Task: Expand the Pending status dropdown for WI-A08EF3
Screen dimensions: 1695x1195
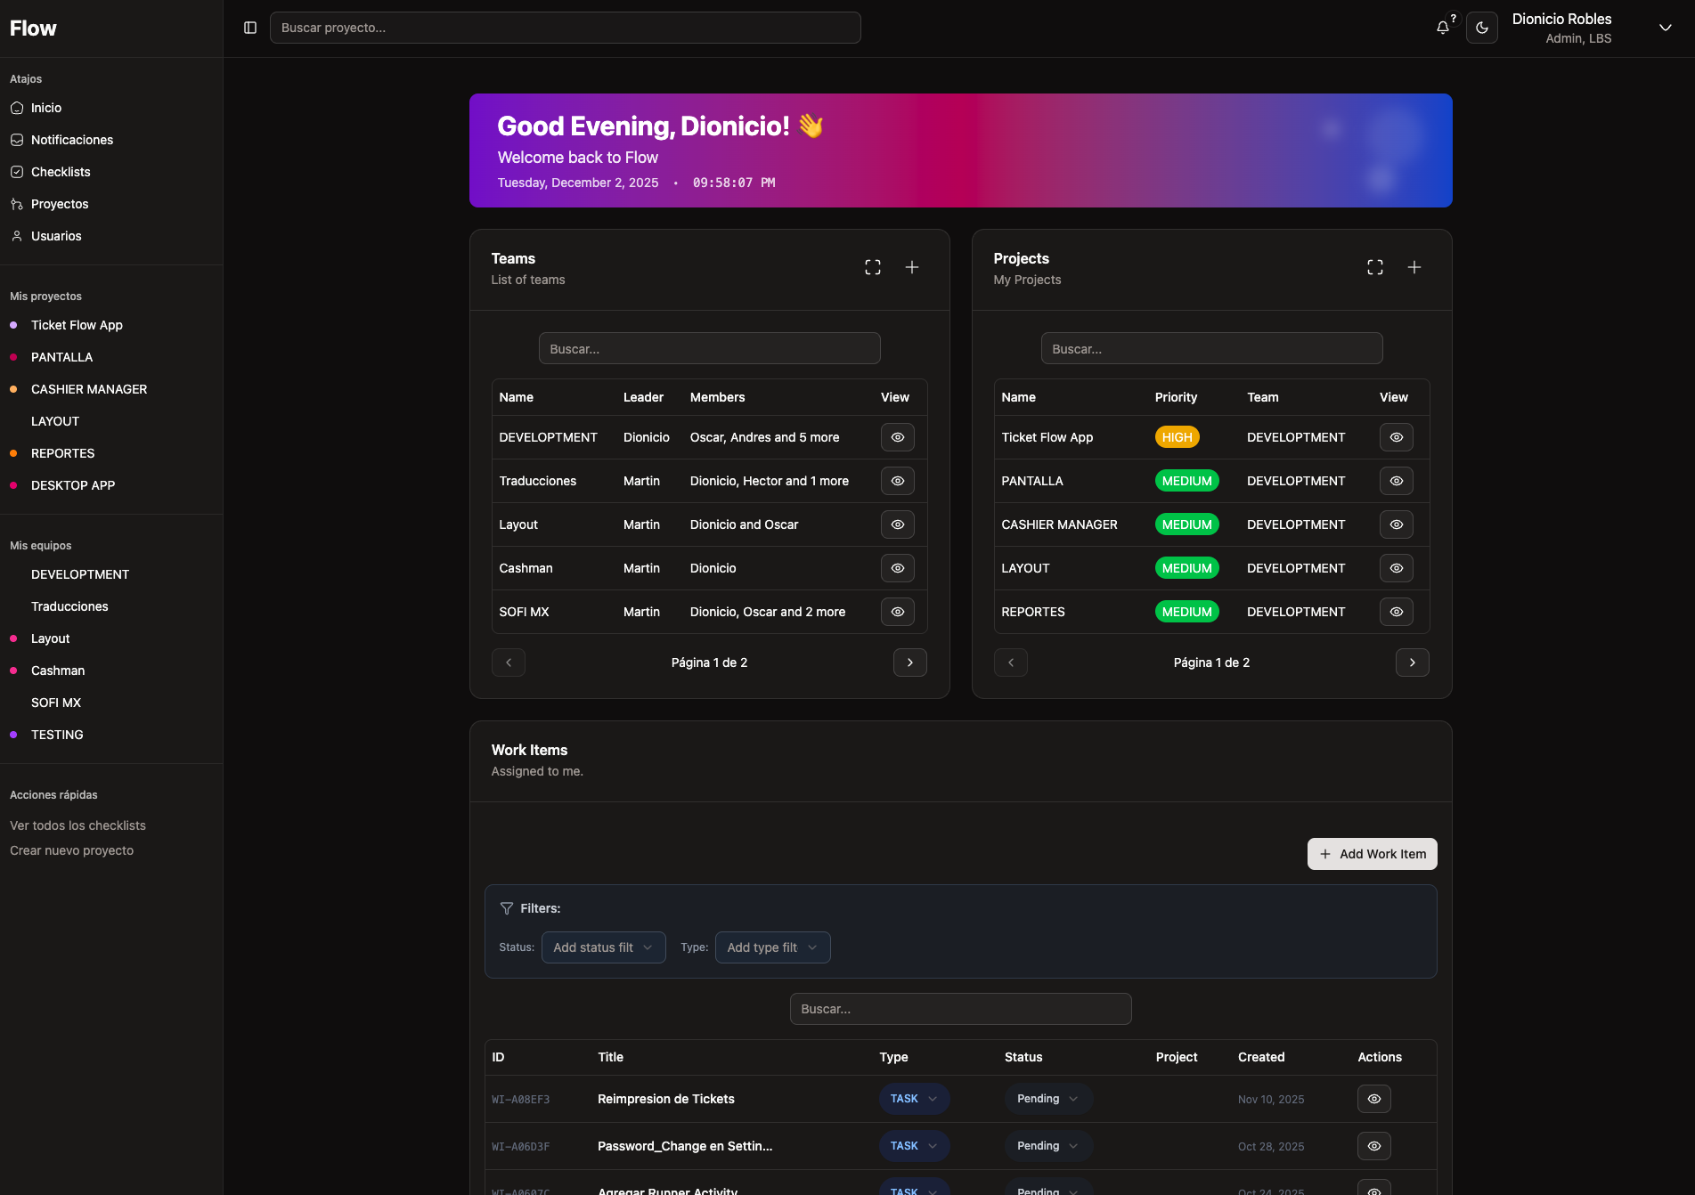Action: coord(1047,1099)
